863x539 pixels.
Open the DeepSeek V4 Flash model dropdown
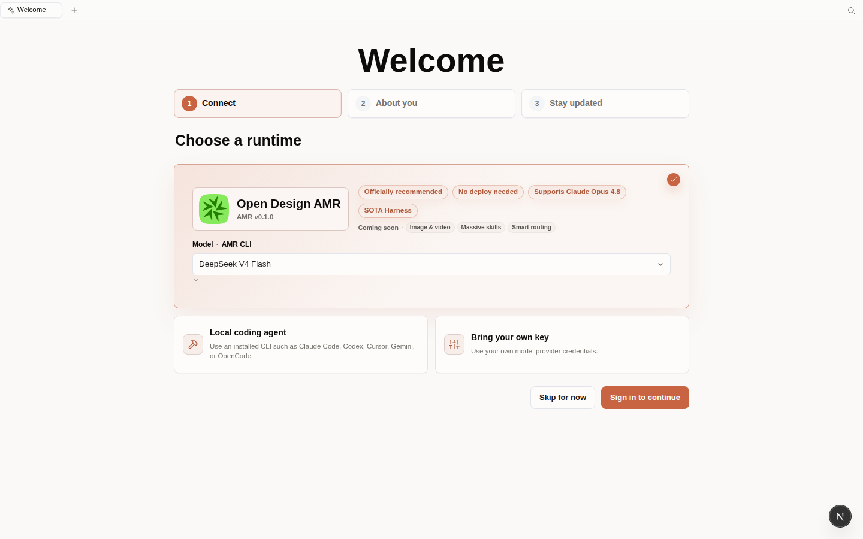click(x=431, y=264)
